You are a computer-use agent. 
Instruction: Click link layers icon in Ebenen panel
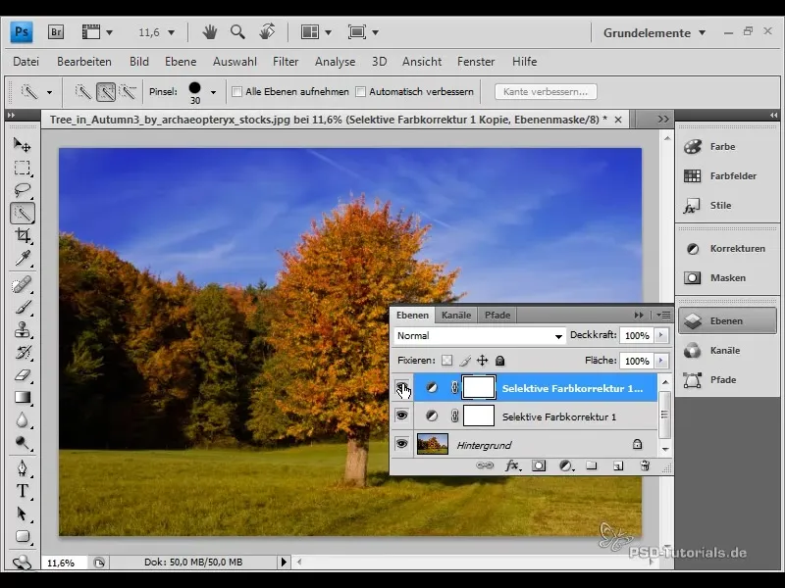tap(484, 465)
